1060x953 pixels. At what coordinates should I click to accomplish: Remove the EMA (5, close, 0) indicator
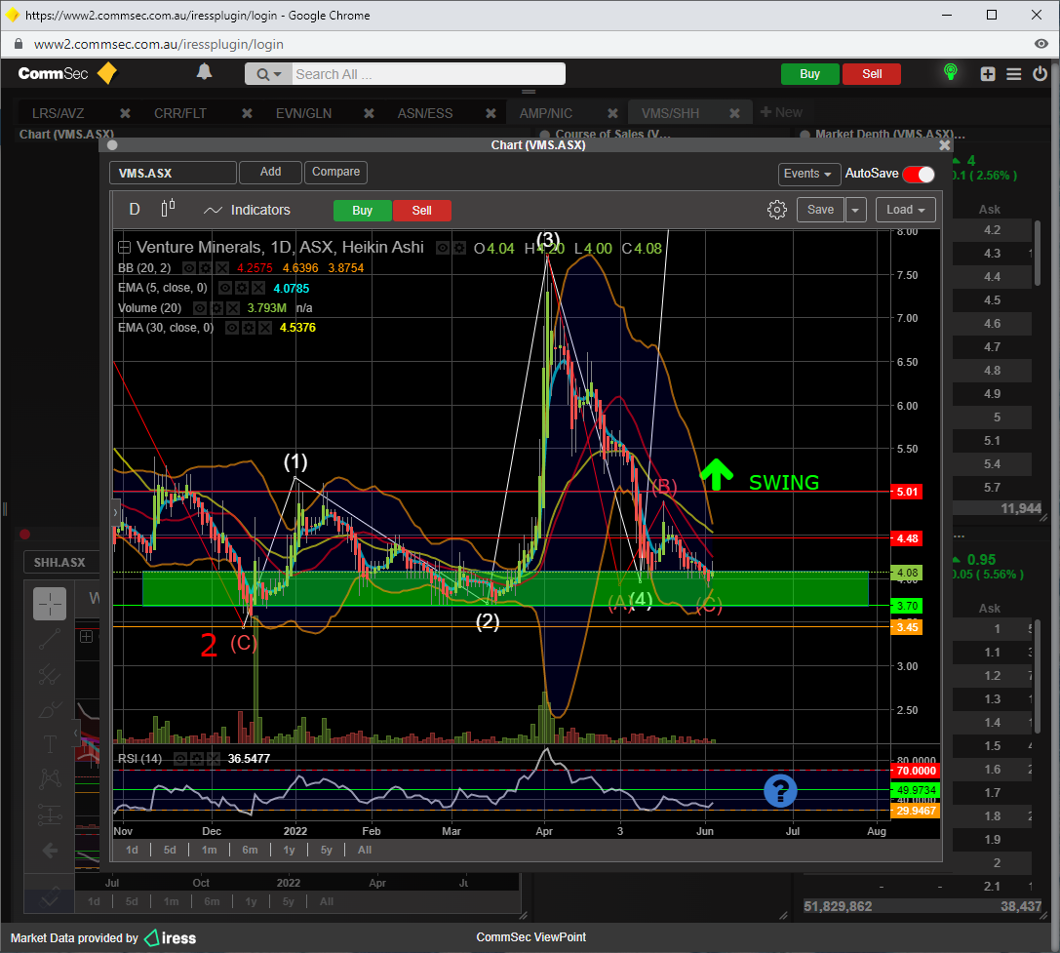(x=257, y=288)
